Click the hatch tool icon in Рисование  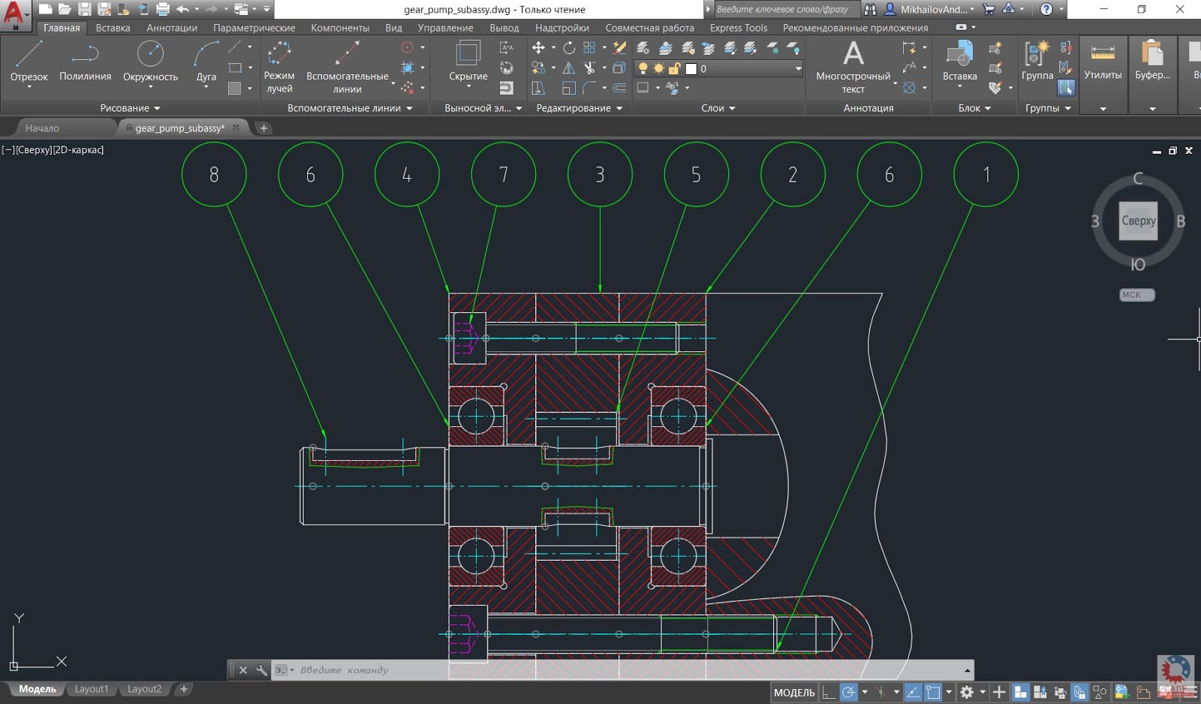(235, 88)
